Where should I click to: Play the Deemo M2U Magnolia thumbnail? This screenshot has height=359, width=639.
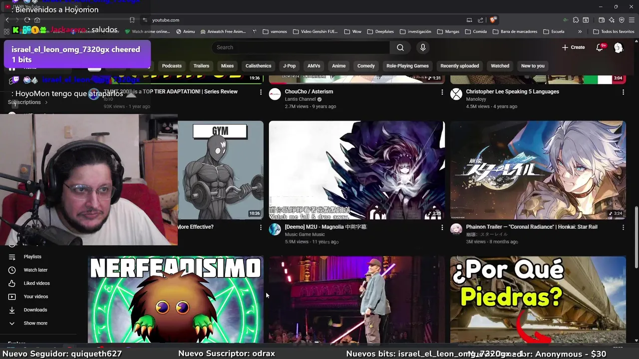(357, 170)
